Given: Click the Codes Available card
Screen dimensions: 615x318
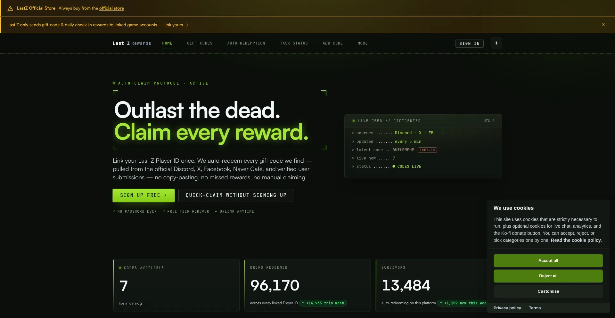Looking at the screenshot, I should pos(176,285).
